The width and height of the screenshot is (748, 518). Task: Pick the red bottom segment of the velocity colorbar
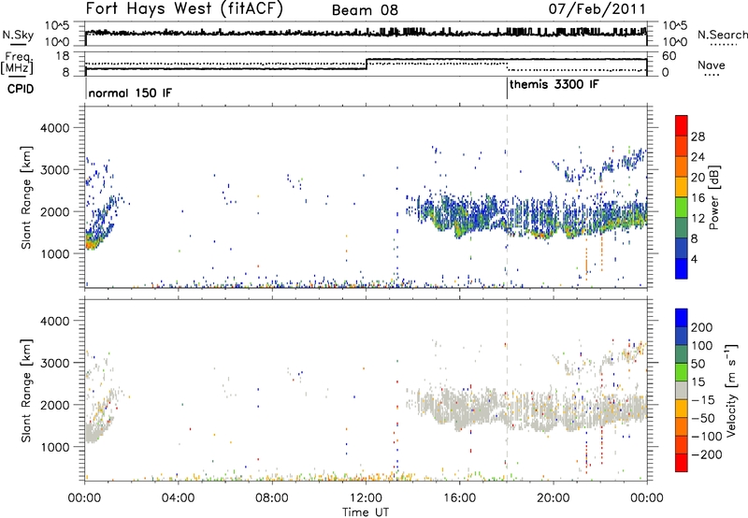click(682, 463)
